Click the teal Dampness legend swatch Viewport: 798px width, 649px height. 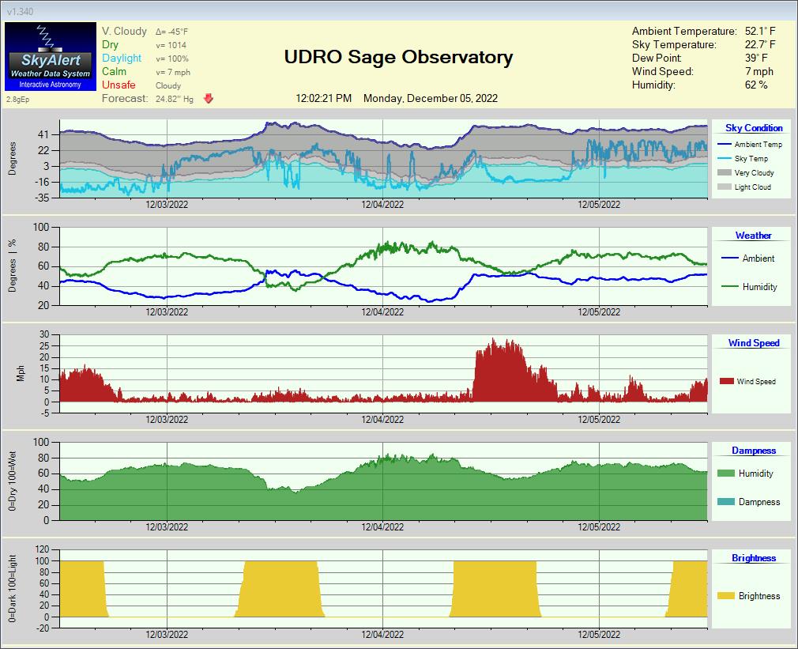click(726, 502)
